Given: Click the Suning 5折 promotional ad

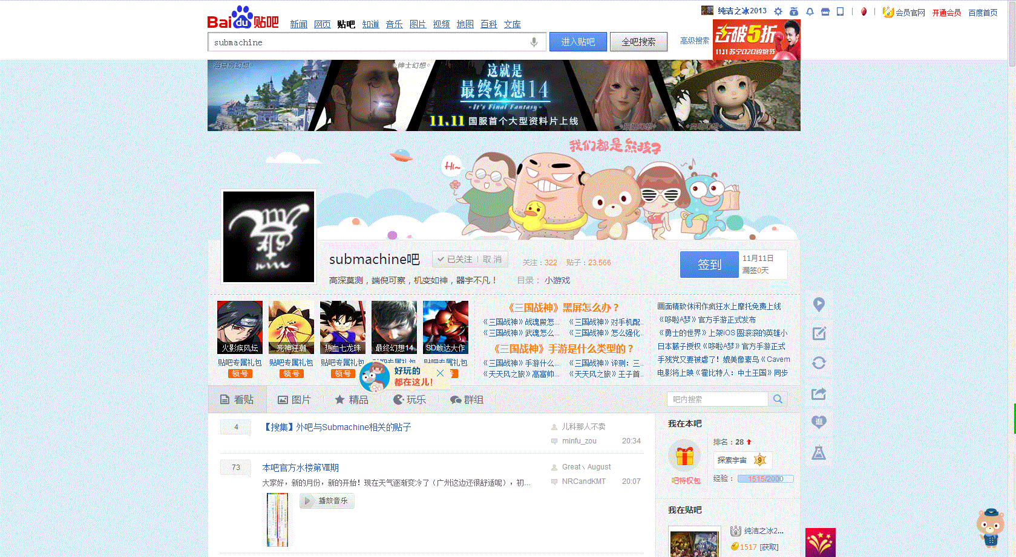Looking at the screenshot, I should [x=756, y=39].
